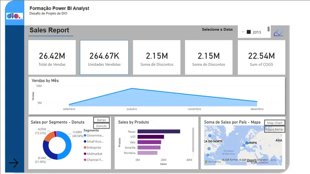Click the outubro peak on sales chart
Image resolution: width=310 pixels, height=174 pixels.
[x=132, y=88]
